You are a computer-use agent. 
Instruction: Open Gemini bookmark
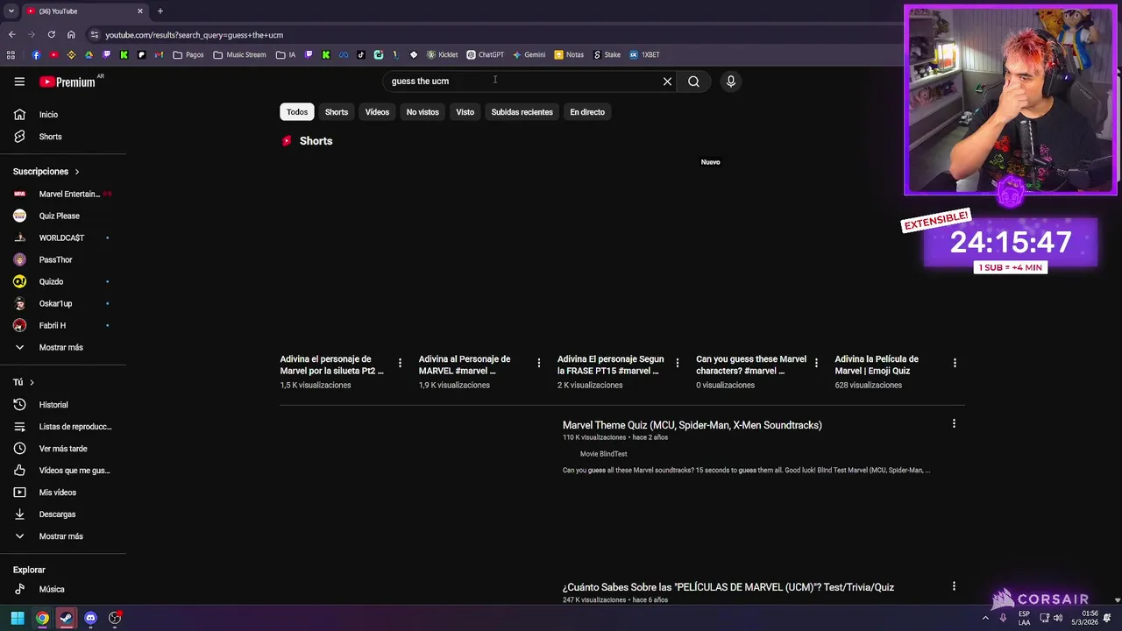click(529, 54)
